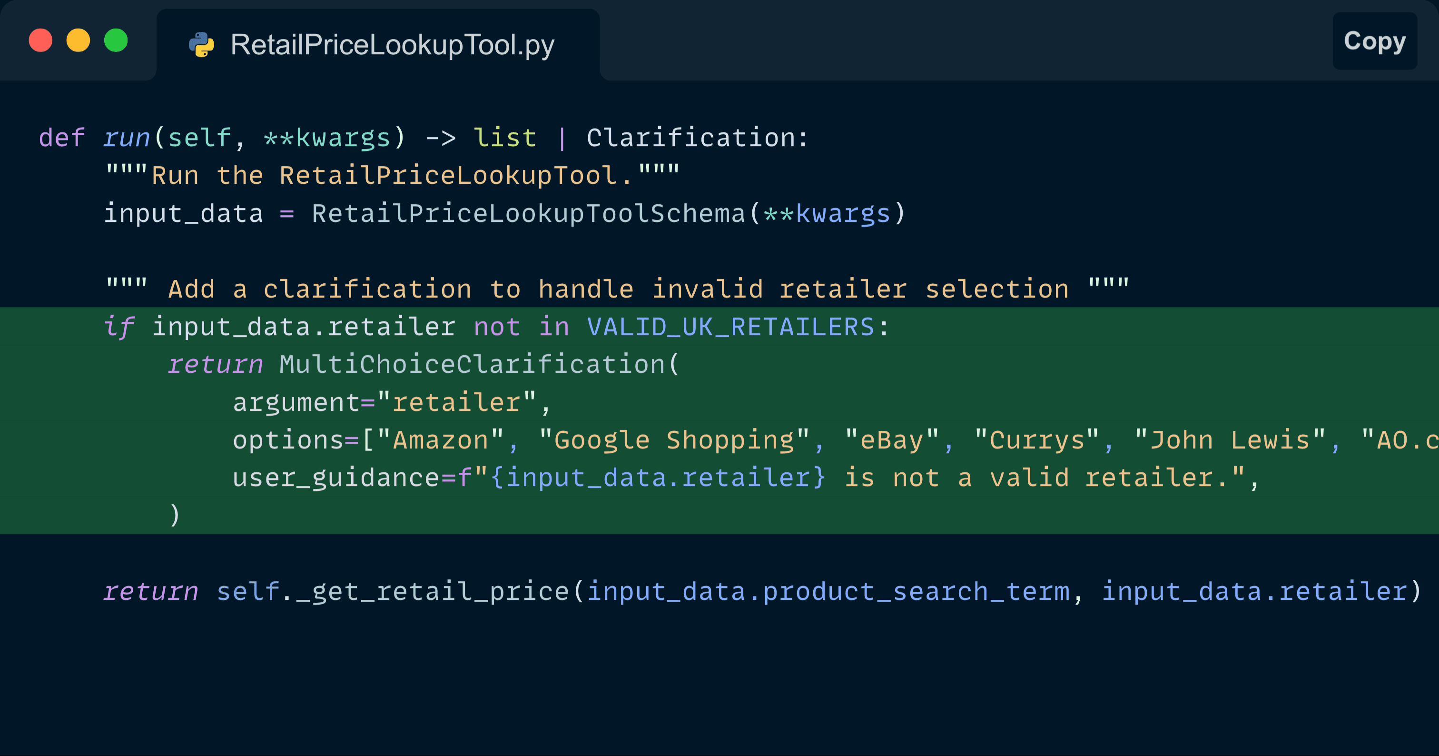Click VALID_UK_RETAILERS constant in the if statement
The width and height of the screenshot is (1439, 756).
click(730, 327)
